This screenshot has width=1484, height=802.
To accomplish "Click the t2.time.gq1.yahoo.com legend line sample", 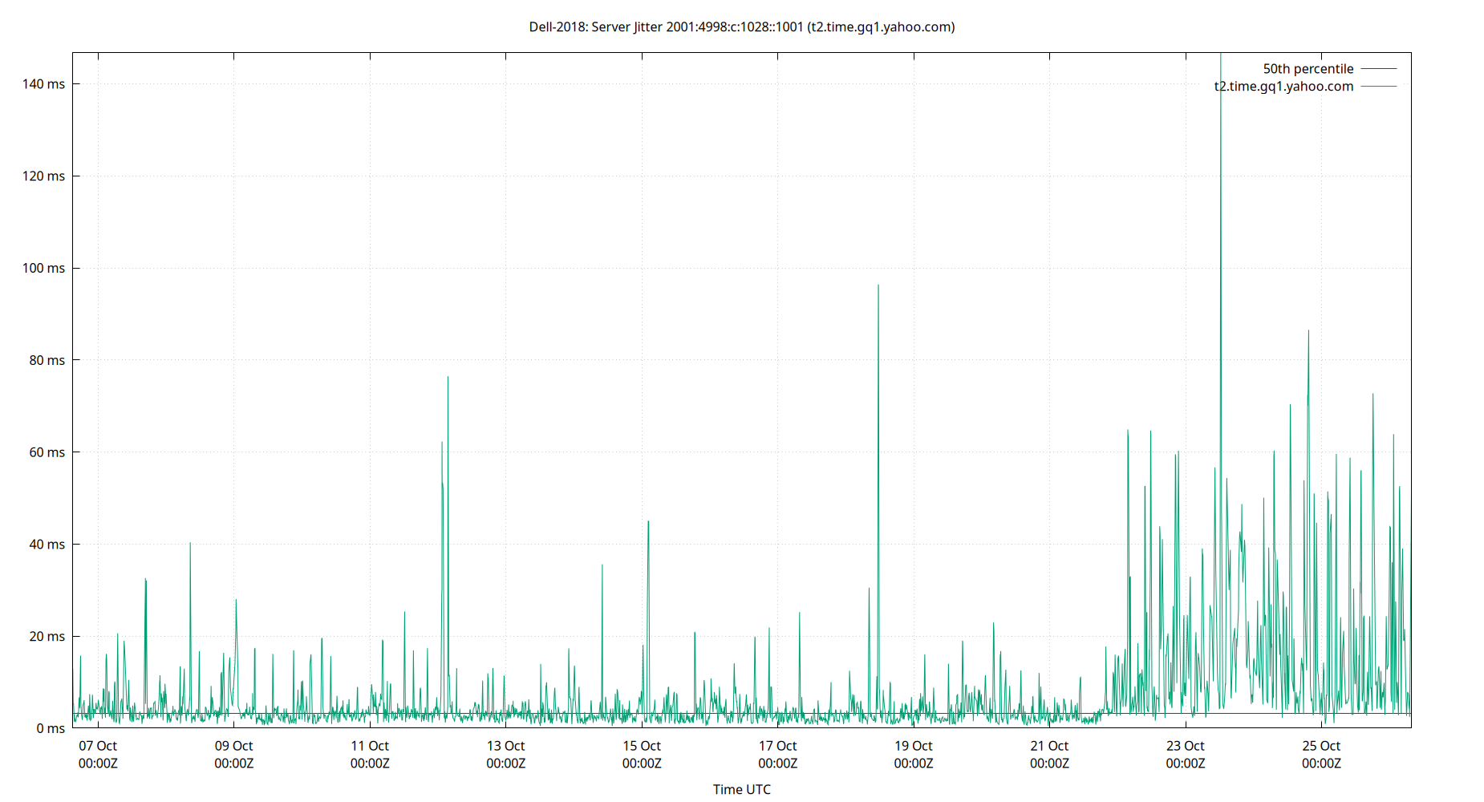I will [x=1377, y=86].
